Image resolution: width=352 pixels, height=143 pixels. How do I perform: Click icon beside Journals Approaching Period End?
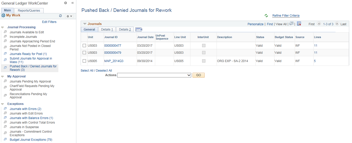click(x=5, y=41)
